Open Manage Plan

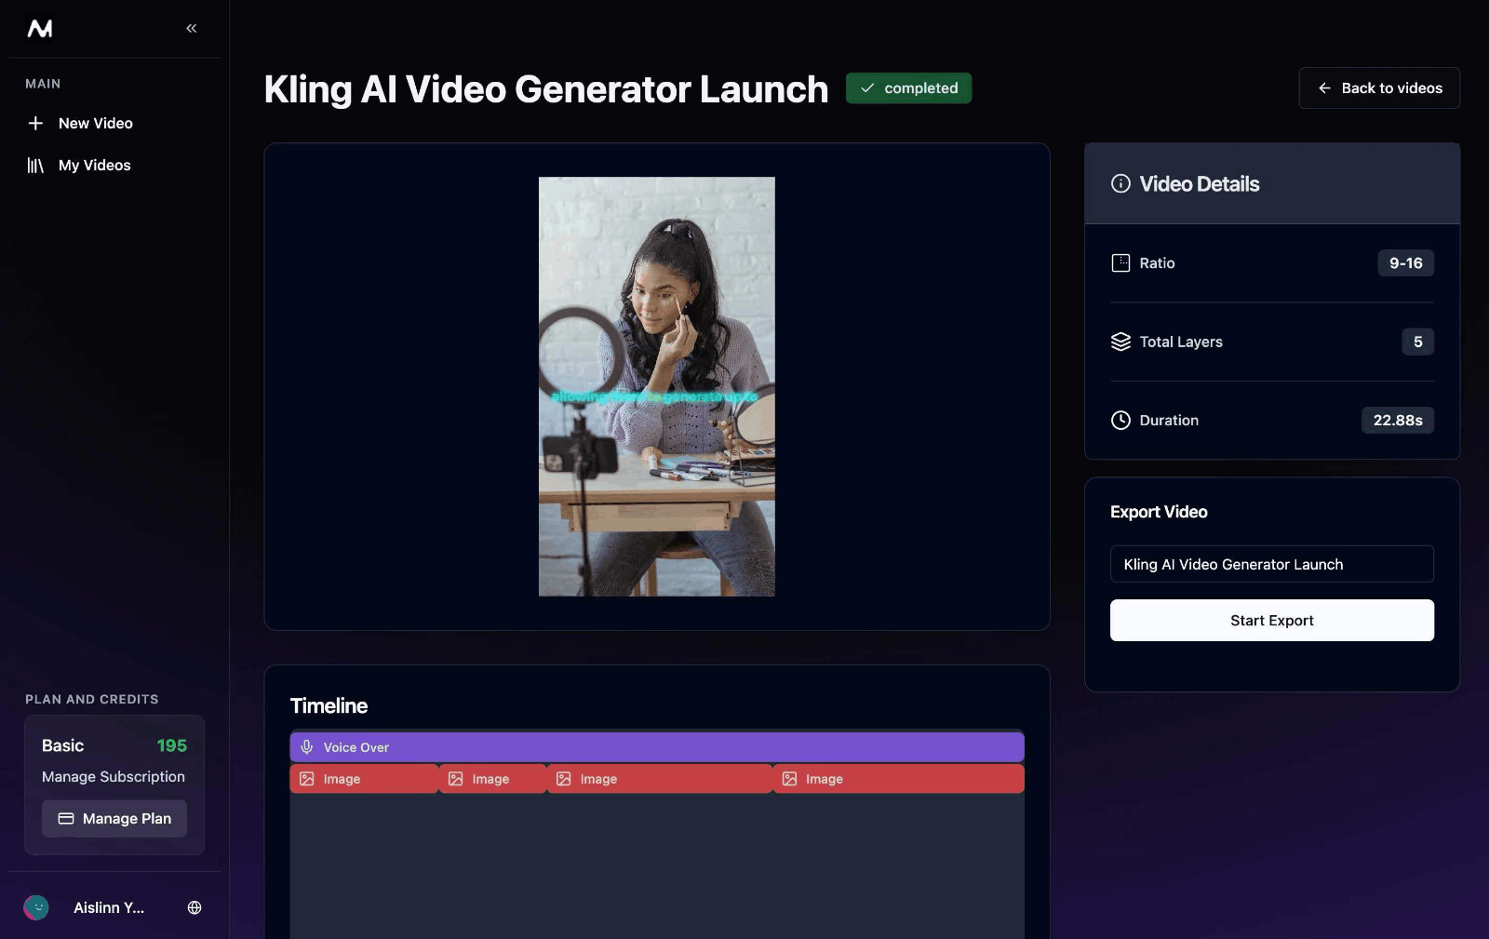point(114,819)
